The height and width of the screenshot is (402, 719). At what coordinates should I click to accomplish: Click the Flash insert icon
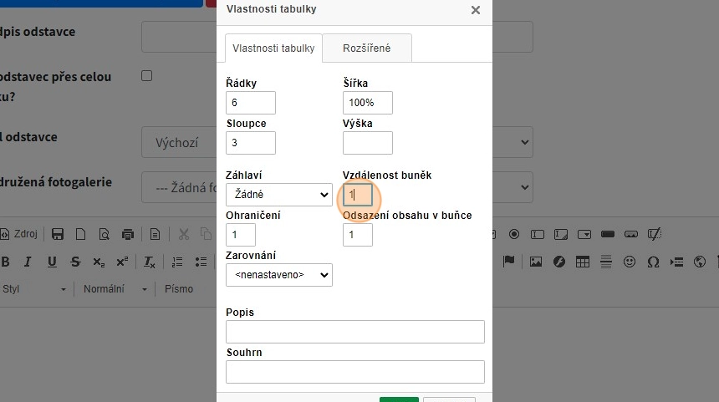pos(558,262)
